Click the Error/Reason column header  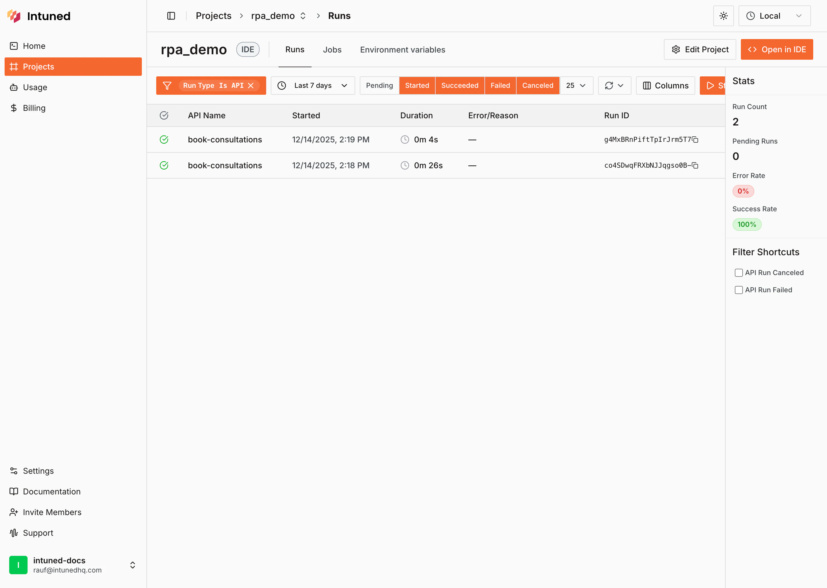pos(493,115)
